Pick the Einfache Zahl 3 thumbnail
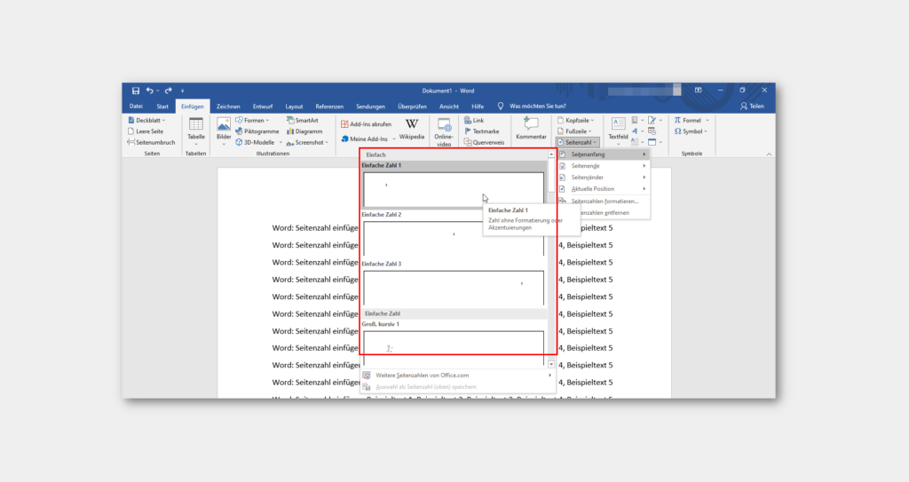 (453, 286)
